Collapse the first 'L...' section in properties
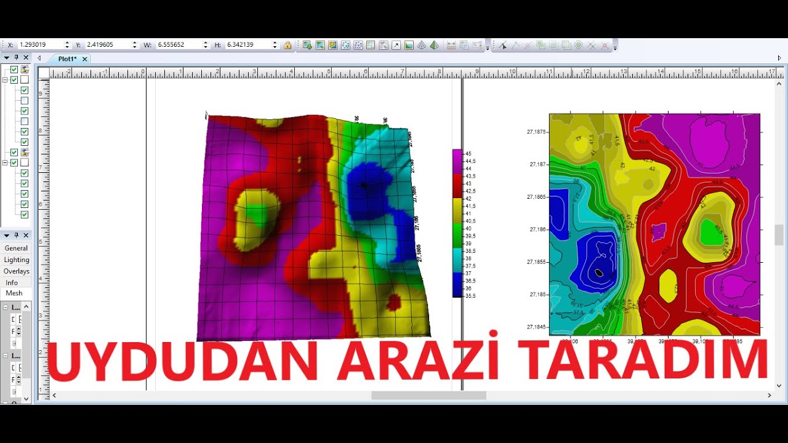 pos(6,307)
